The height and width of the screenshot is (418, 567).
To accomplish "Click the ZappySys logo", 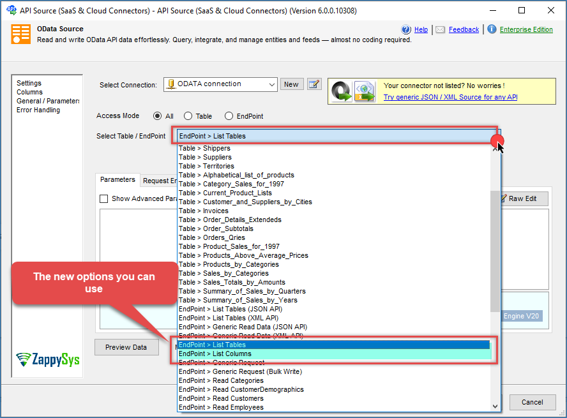I will pyautogui.click(x=48, y=359).
